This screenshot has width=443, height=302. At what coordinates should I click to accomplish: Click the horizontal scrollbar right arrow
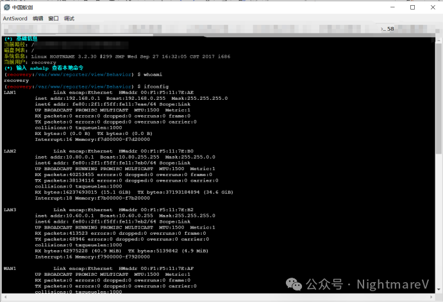click(x=431, y=297)
